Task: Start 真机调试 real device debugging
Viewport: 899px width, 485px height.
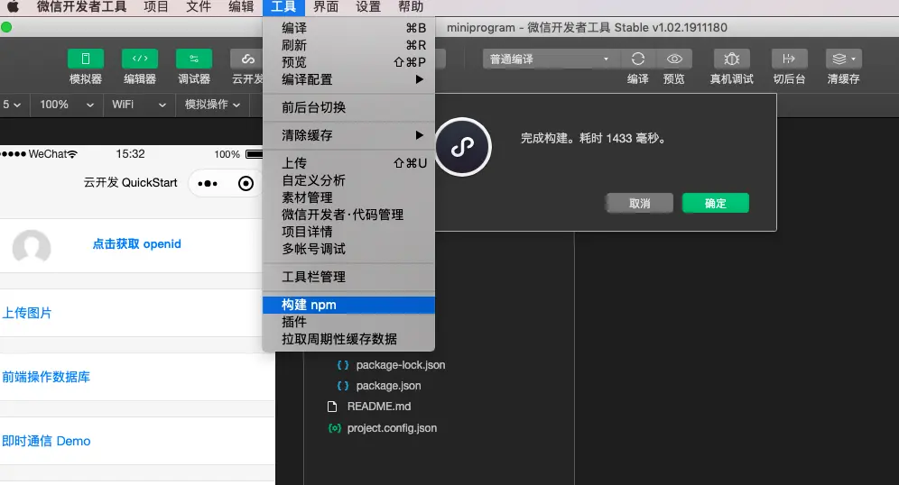Action: click(732, 59)
